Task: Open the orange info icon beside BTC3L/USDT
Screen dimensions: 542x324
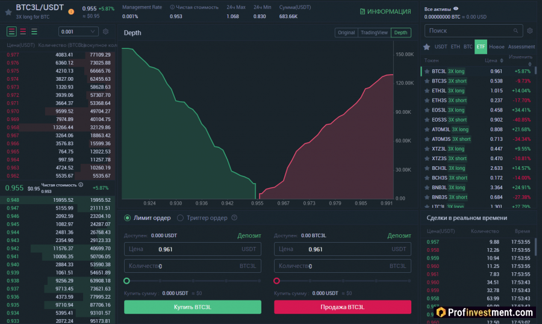Action: pos(71,12)
